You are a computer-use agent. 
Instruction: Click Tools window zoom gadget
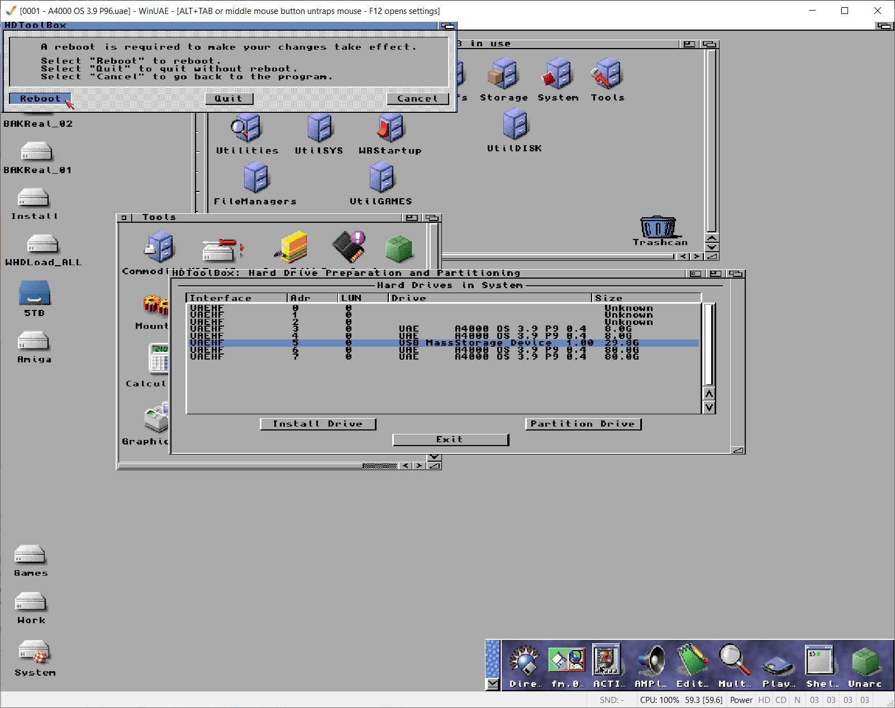(412, 218)
